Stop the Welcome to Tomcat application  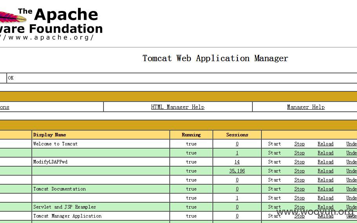299,144
